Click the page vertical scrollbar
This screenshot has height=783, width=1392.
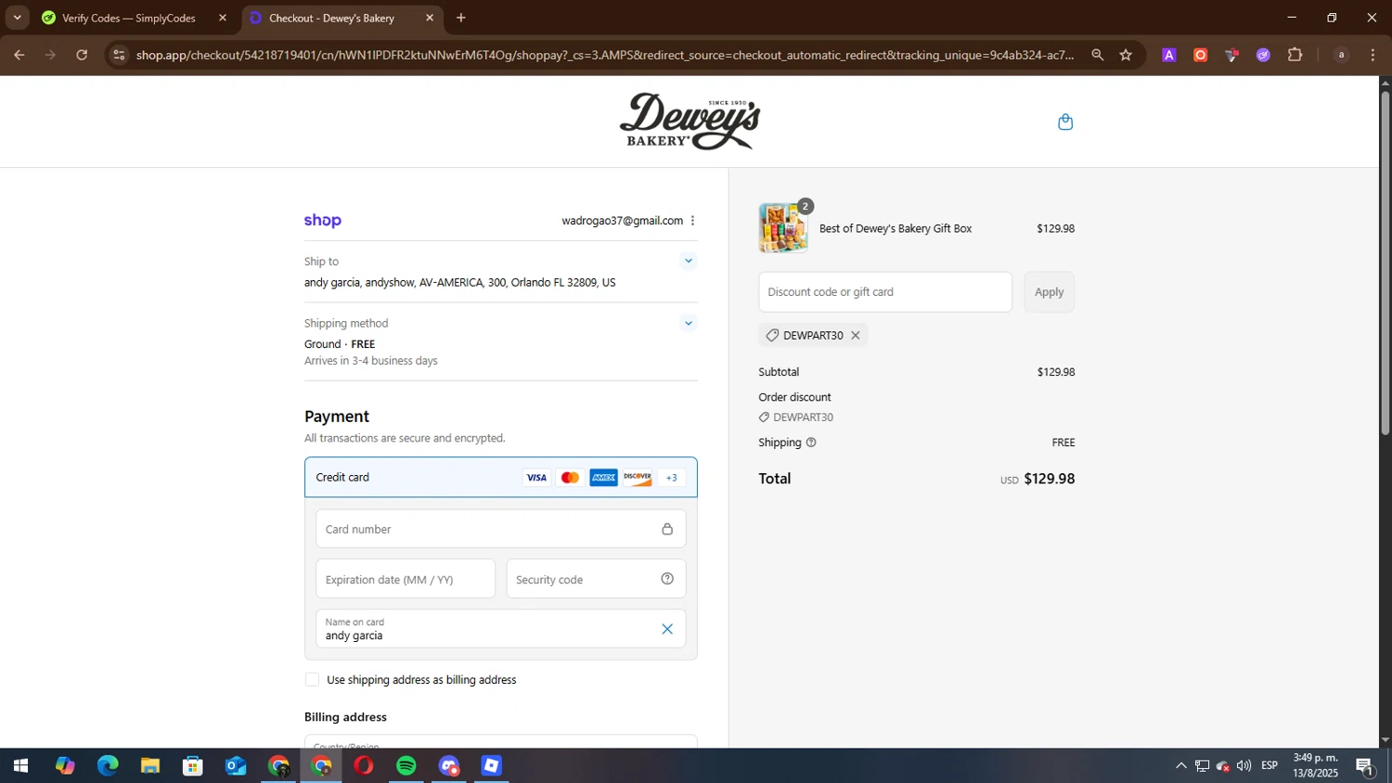click(x=1385, y=263)
